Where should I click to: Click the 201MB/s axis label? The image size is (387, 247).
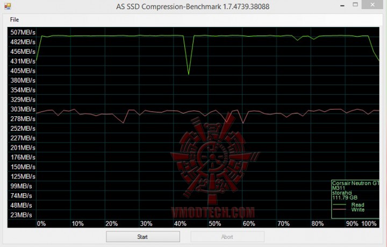tap(23, 147)
